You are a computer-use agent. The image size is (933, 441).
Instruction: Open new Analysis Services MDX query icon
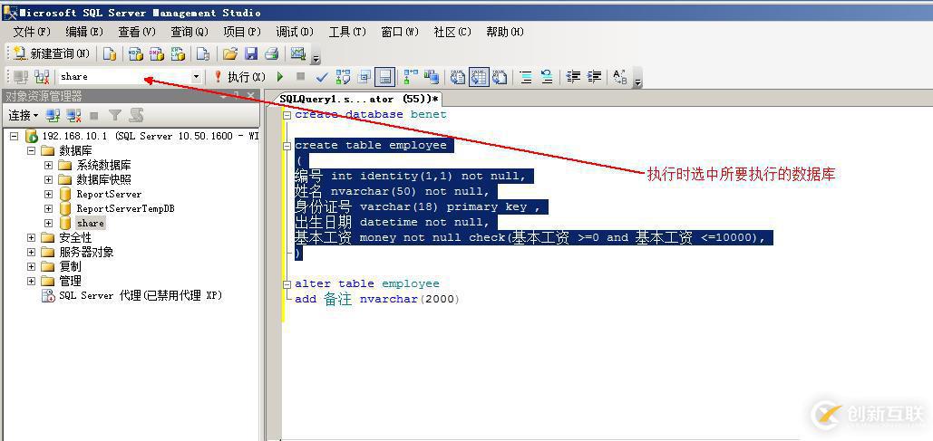click(136, 54)
